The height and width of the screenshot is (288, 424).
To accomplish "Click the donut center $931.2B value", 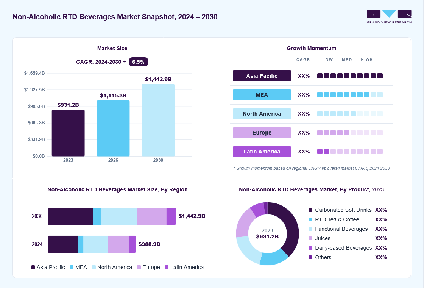I will pos(267,236).
